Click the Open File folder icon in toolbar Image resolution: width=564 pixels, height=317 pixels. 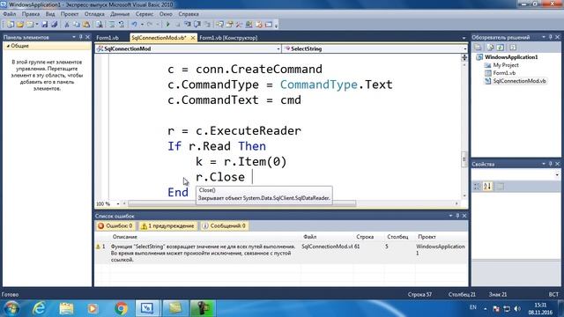(x=20, y=25)
